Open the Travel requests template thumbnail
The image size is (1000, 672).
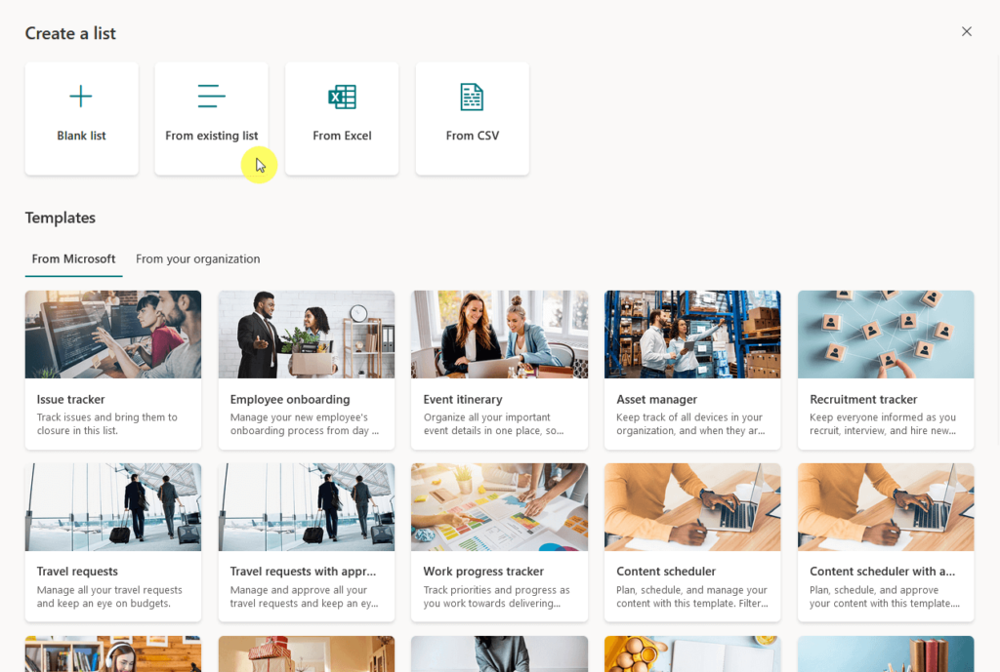113,507
